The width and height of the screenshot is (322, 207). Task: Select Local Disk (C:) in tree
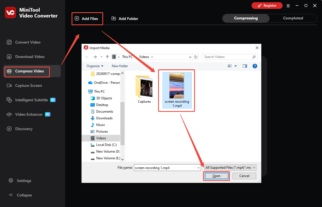point(104,145)
